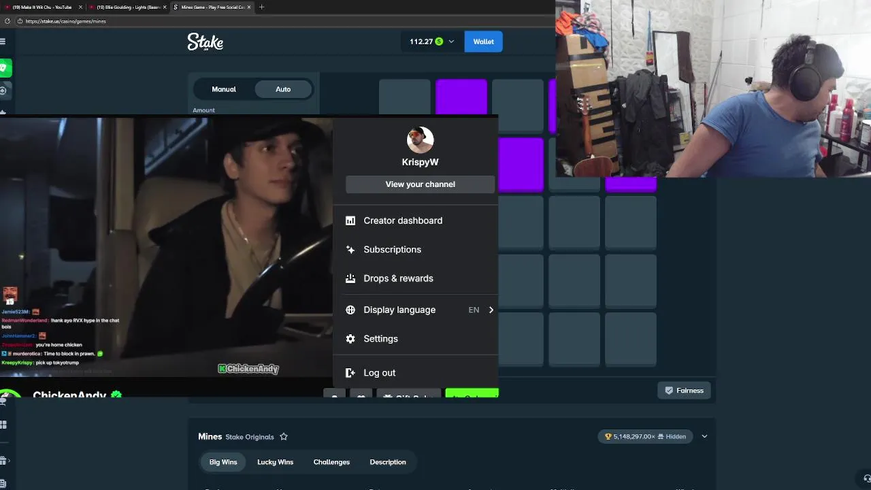This screenshot has height=490, width=871.
Task: Expand the balance currency dropdown
Action: pos(451,42)
